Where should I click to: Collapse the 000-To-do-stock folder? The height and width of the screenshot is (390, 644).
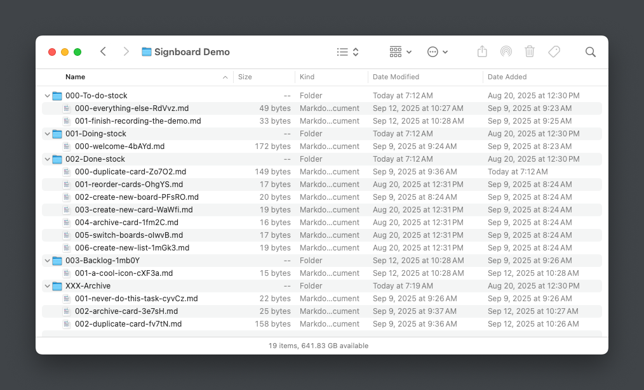pos(47,95)
